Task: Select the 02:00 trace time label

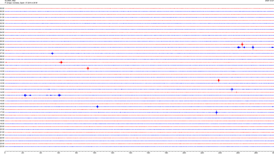Action: 2,21
